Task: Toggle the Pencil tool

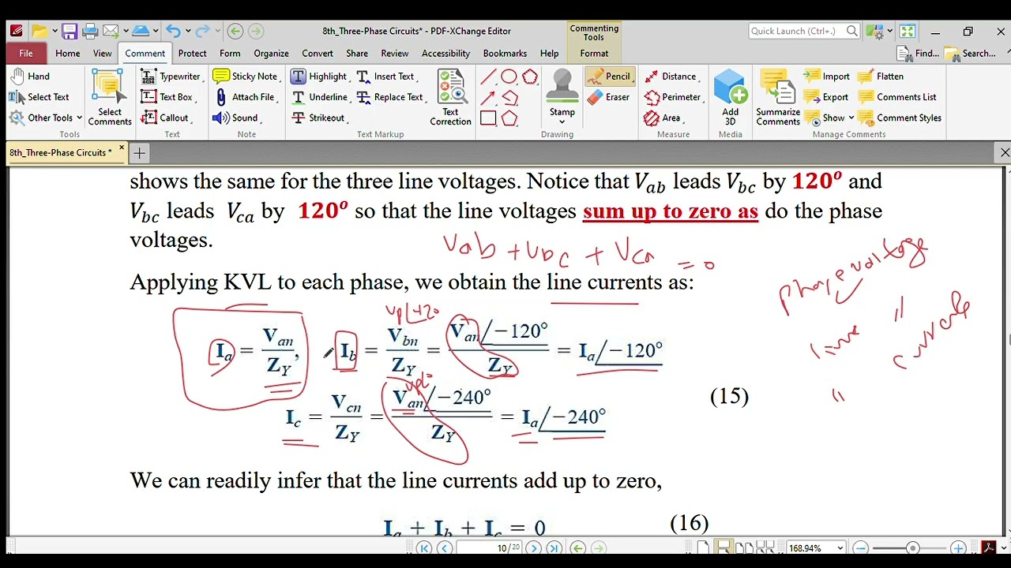Action: [609, 77]
